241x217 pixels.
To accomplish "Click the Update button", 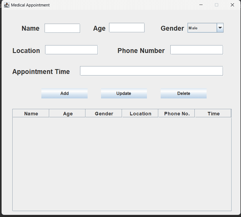I will (124, 93).
